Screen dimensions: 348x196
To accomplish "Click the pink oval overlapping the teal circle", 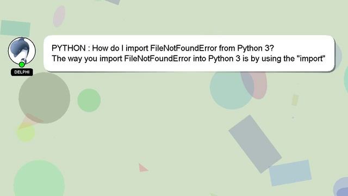I will 254,85.
